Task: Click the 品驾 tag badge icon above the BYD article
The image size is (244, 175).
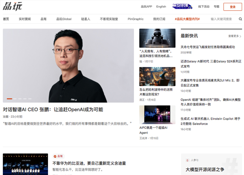Action: 55,156
